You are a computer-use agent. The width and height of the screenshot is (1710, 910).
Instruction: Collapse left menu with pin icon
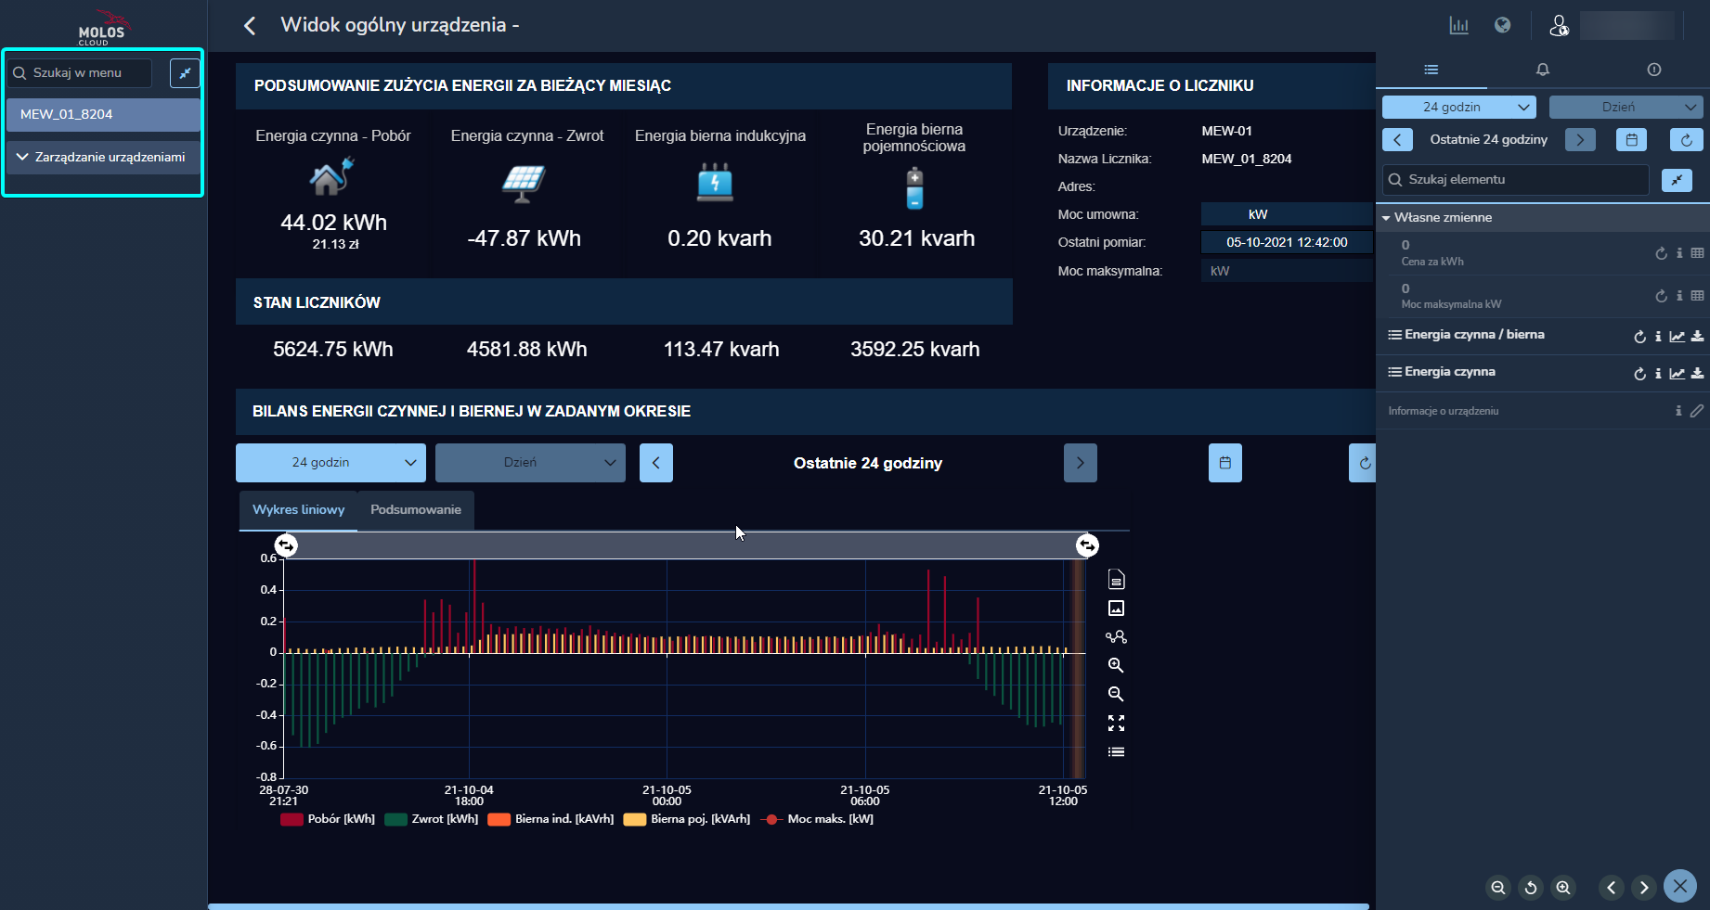tap(185, 73)
